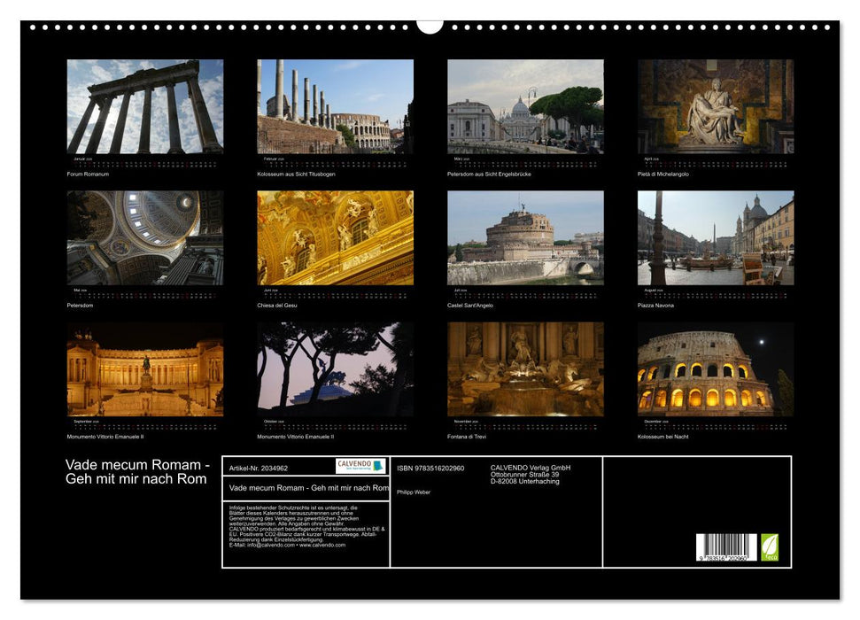Click the large title Vade mecum Romam
The height and width of the screenshot is (620, 860).
click(x=137, y=472)
